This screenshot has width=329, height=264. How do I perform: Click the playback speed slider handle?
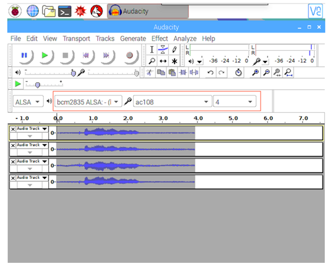coord(38,85)
